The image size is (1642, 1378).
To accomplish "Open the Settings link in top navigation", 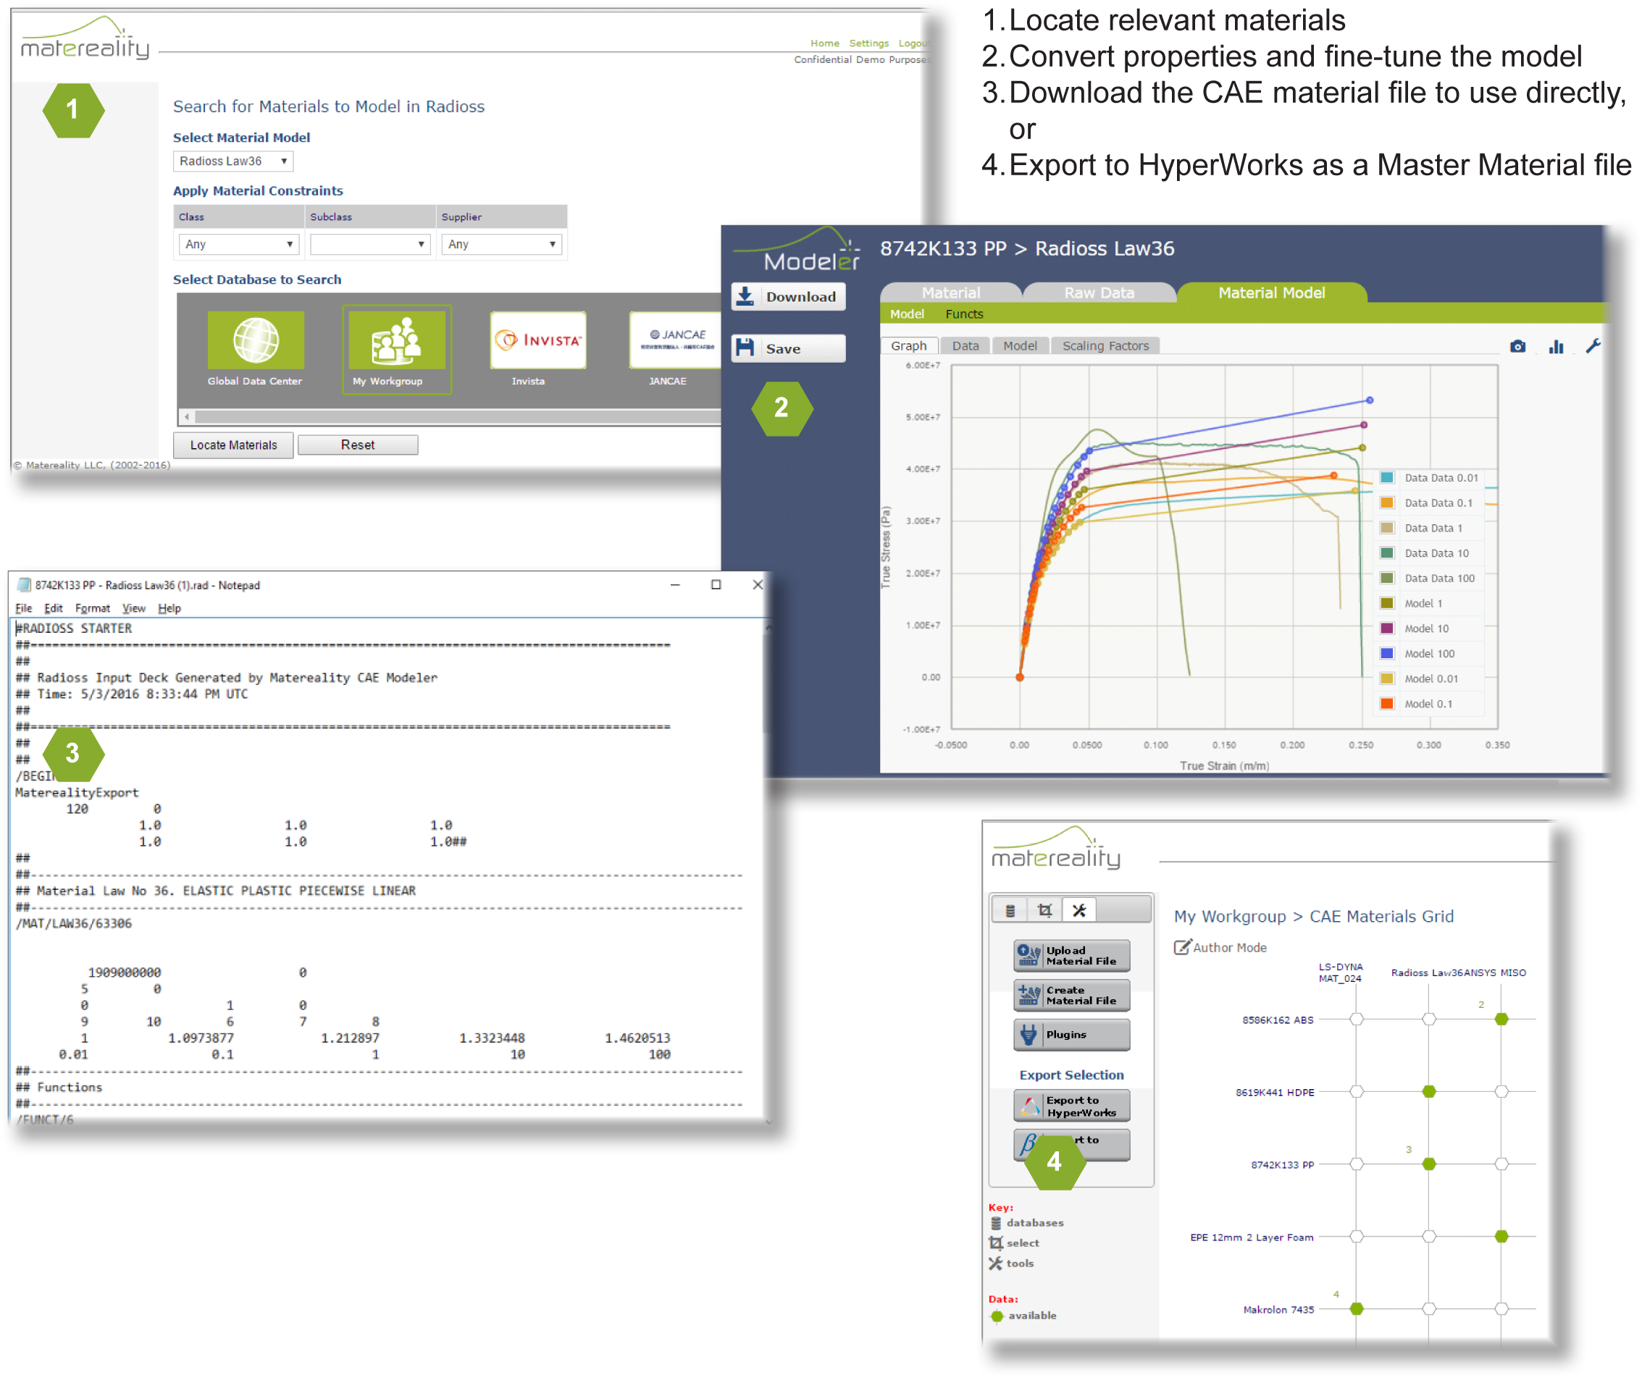I will coord(868,43).
